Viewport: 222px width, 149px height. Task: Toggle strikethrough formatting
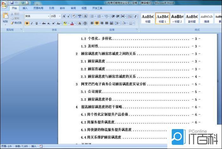tap(44, 23)
